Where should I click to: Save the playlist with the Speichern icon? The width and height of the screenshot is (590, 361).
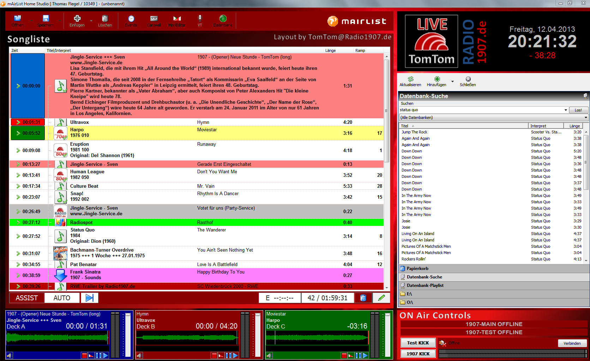point(46,18)
